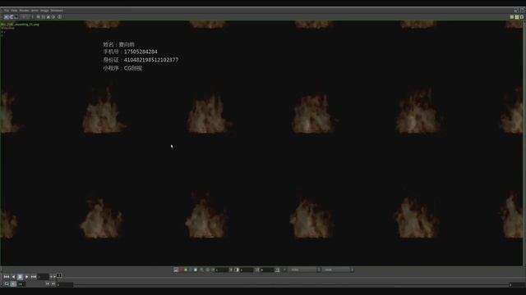Click the first icon in the top toolbar
Screen dimensions: 526x295
7,16
